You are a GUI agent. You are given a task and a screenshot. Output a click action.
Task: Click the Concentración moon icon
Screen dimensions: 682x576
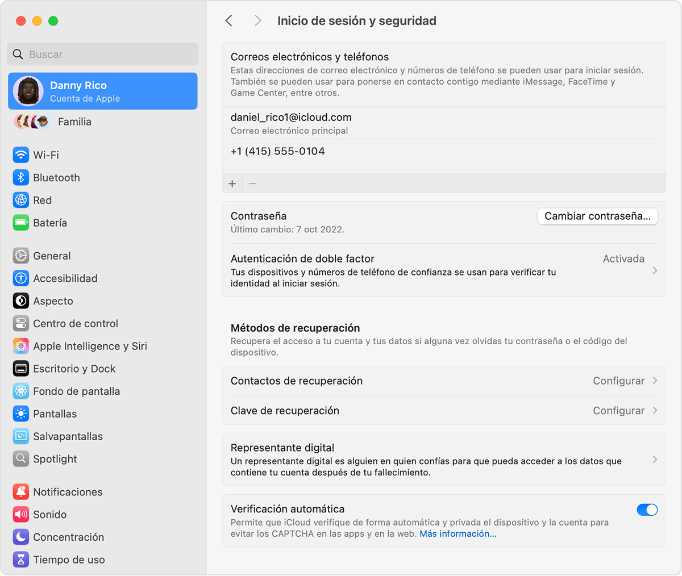[x=21, y=537]
